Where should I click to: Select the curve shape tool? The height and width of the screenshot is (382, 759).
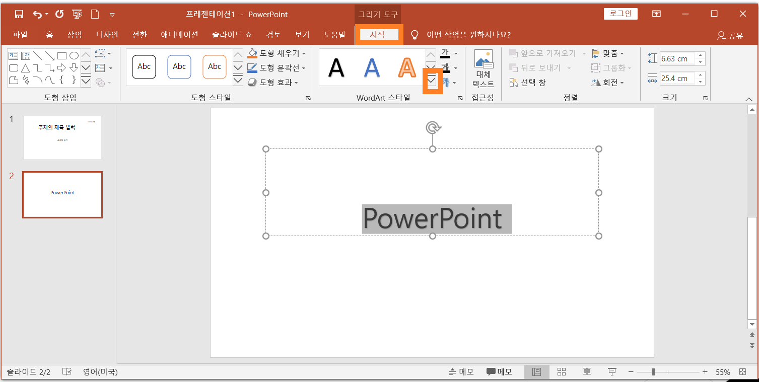(49, 80)
